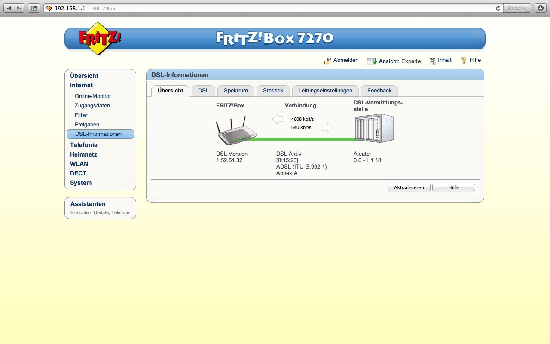This screenshot has height=344, width=550.
Task: Click the Hilfe button below the panel
Action: 453,187
